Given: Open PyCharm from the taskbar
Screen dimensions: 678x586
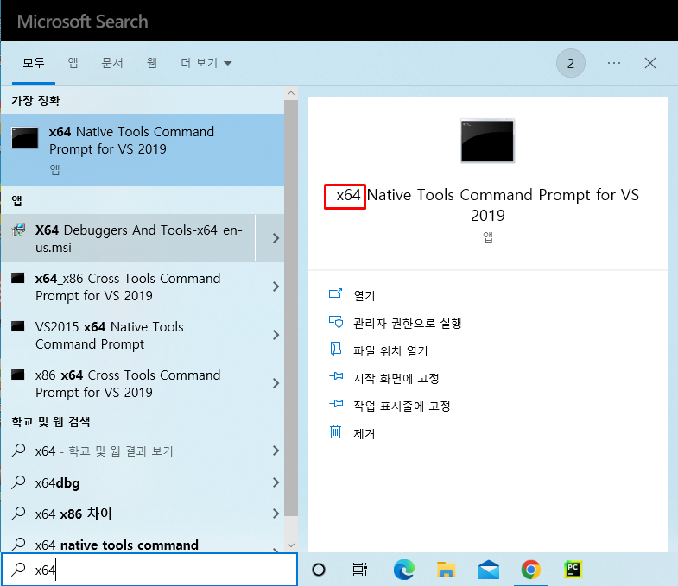Looking at the screenshot, I should point(573,570).
